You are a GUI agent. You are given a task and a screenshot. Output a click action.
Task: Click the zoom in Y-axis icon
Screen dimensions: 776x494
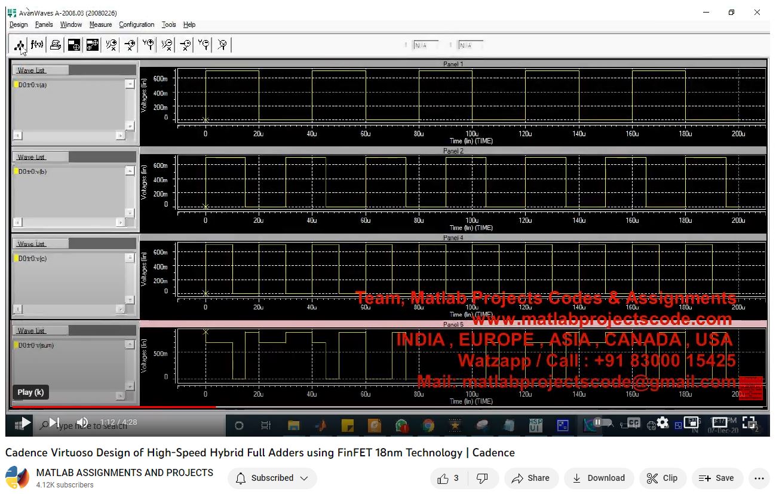(x=148, y=45)
